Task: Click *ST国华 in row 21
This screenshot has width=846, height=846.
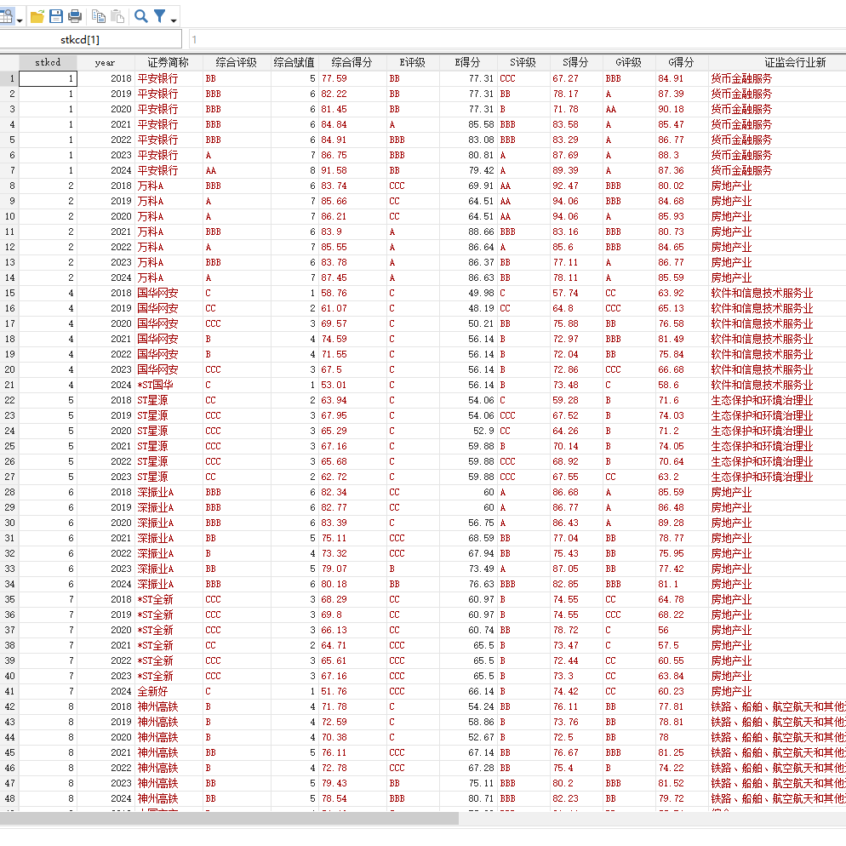Action: coord(155,386)
